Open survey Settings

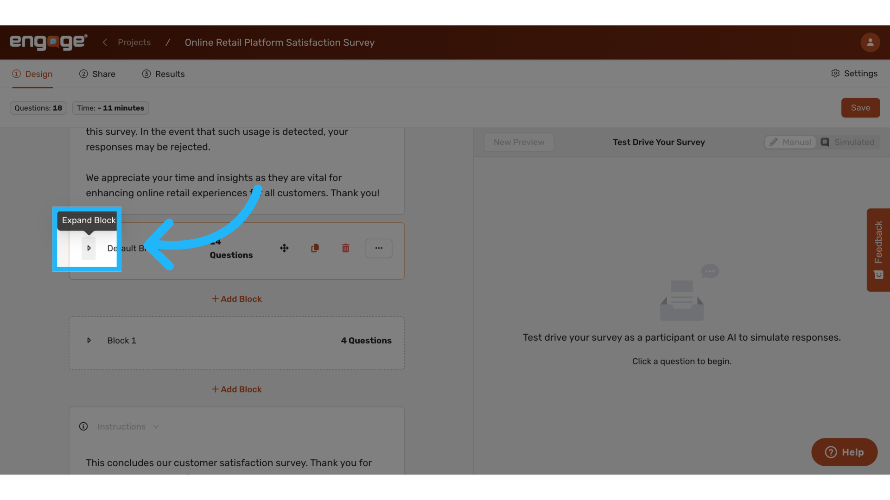(854, 73)
